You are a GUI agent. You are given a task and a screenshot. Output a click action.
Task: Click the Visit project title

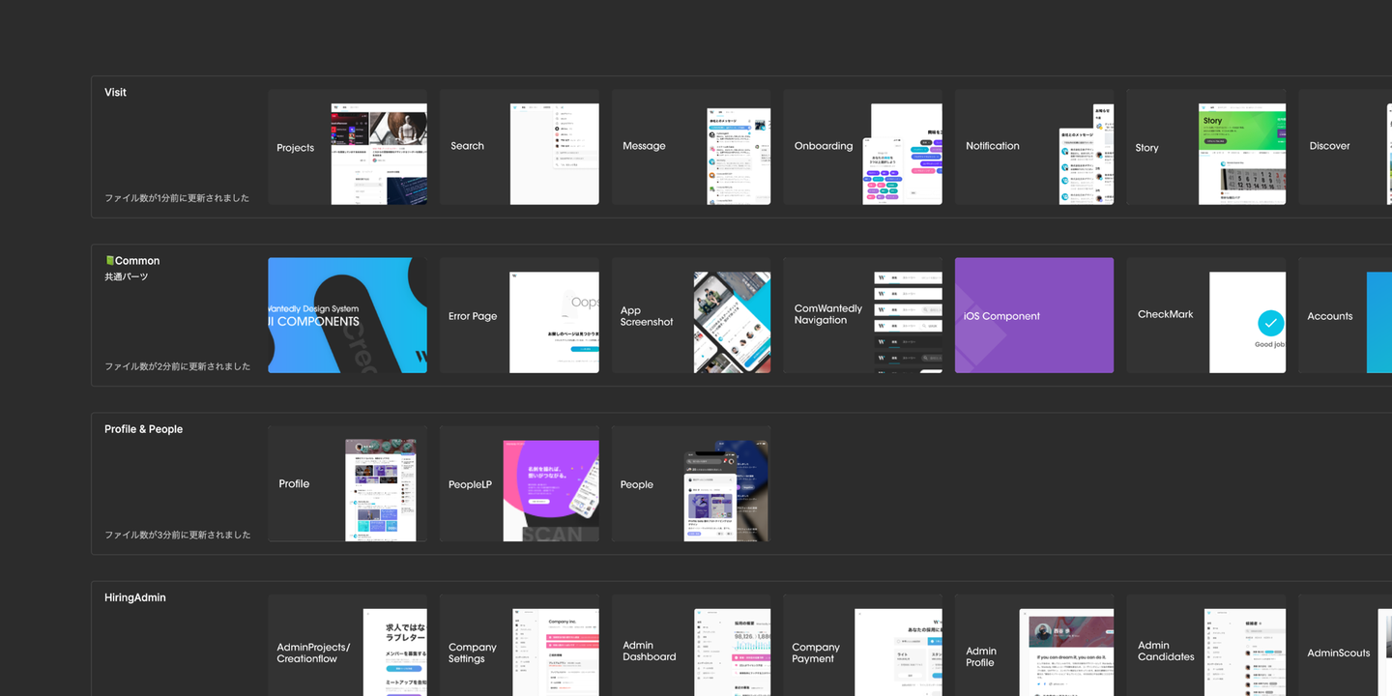115,93
